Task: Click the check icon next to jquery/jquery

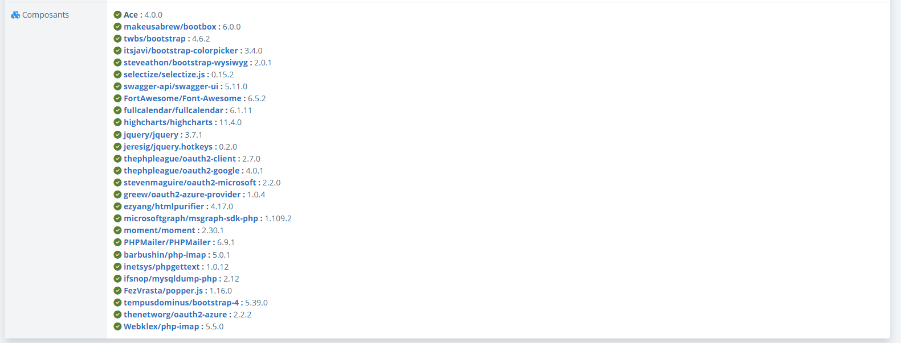Action: coord(117,135)
